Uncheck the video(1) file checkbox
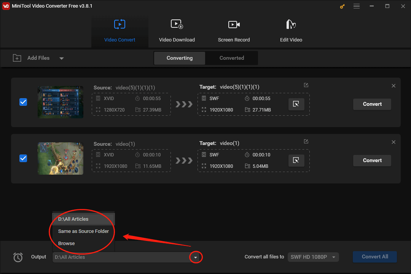Screen dimensions: 411x274 point(23,158)
